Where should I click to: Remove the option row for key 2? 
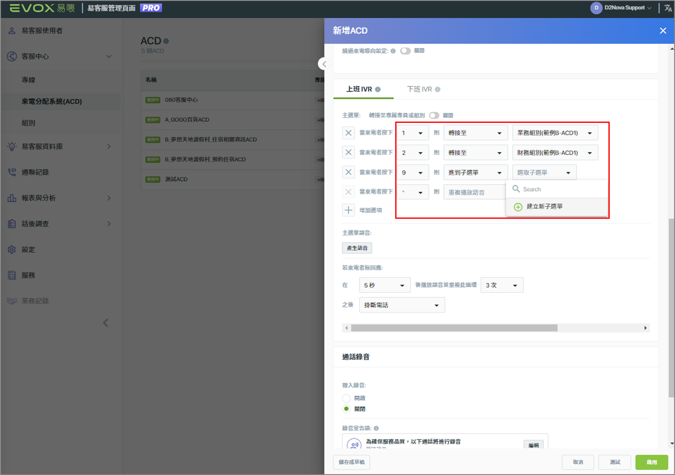(348, 152)
